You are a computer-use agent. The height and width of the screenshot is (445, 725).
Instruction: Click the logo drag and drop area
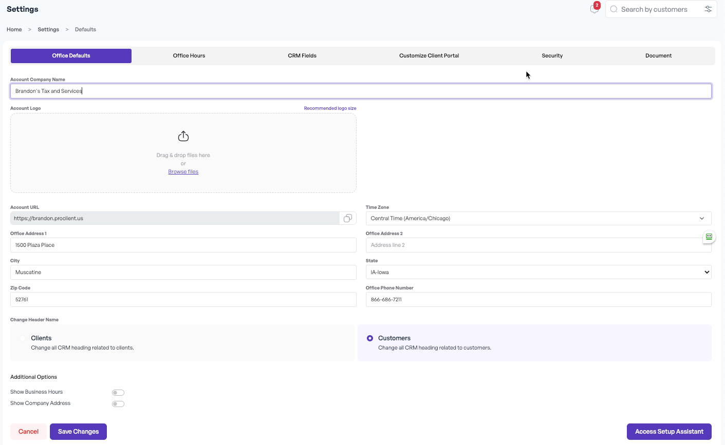[183, 153]
